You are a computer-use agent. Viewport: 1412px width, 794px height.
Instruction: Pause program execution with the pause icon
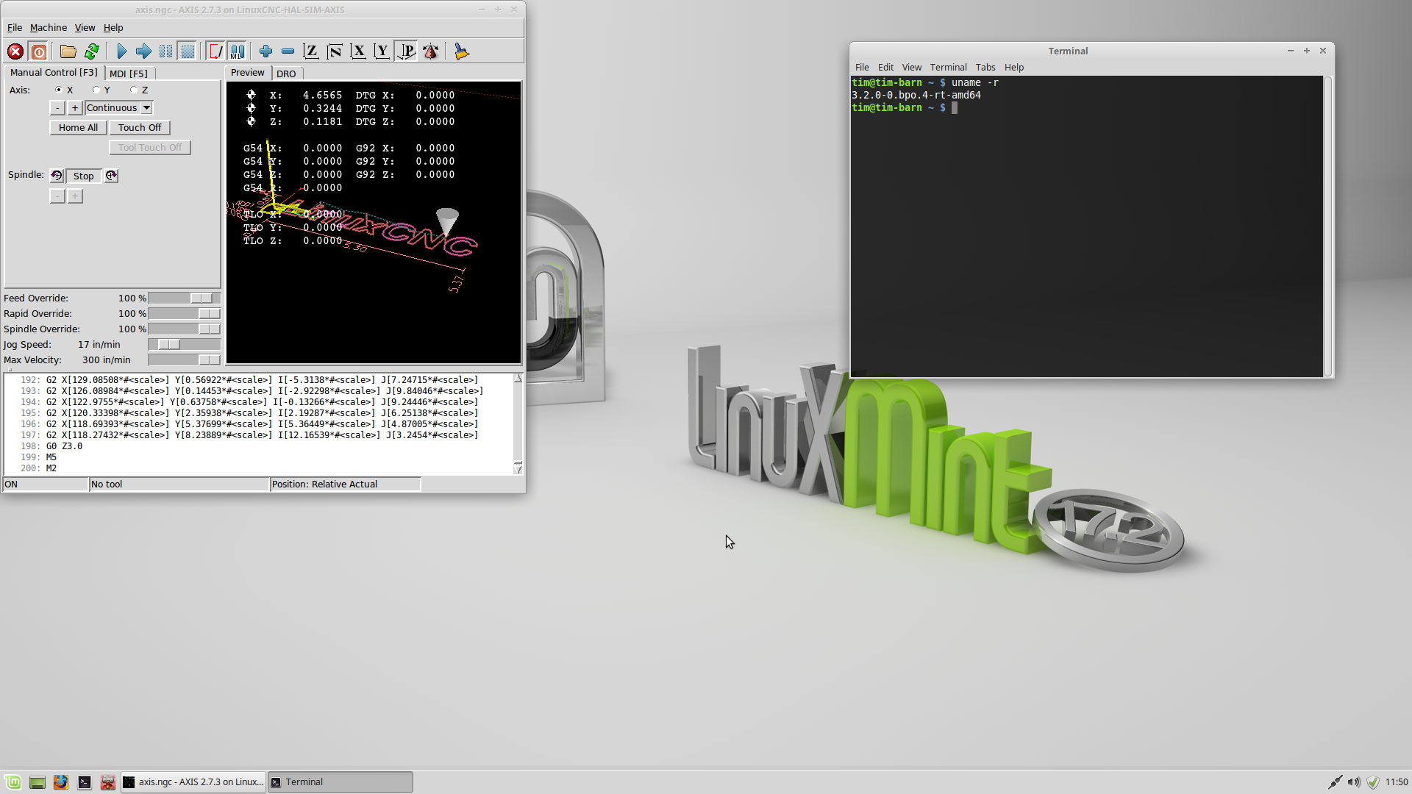click(x=165, y=51)
